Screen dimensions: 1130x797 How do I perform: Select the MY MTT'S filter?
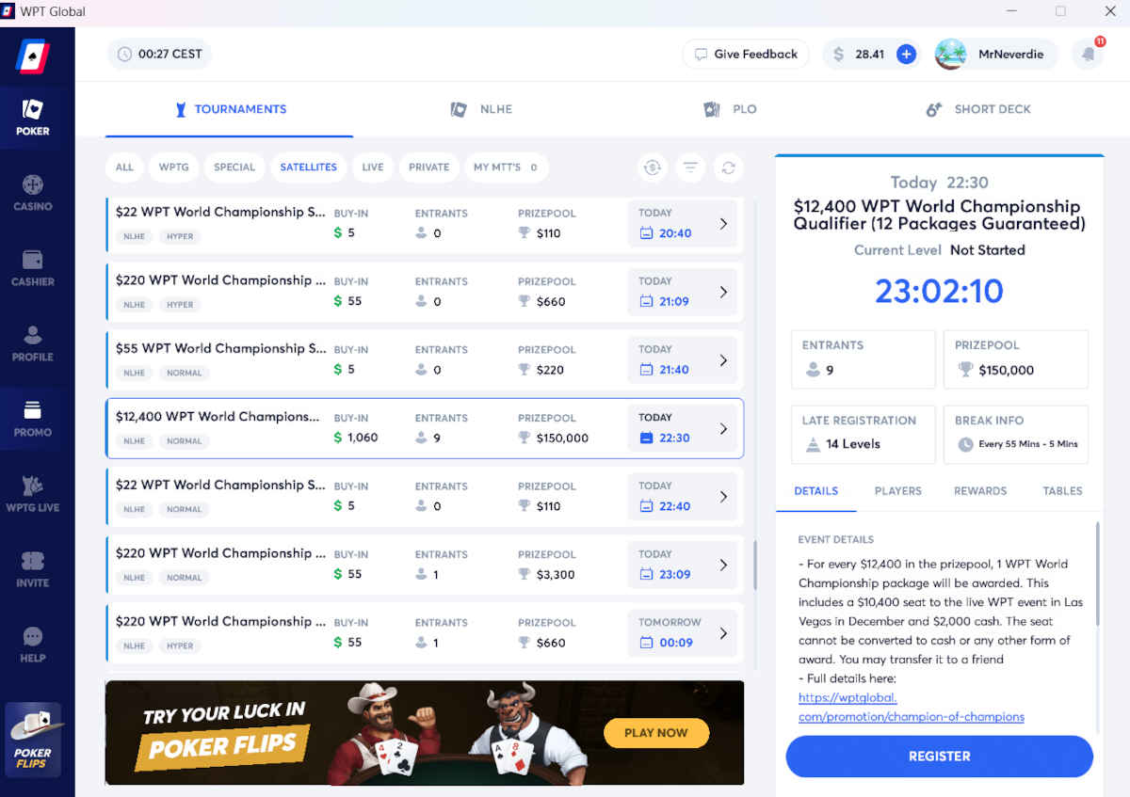(506, 167)
